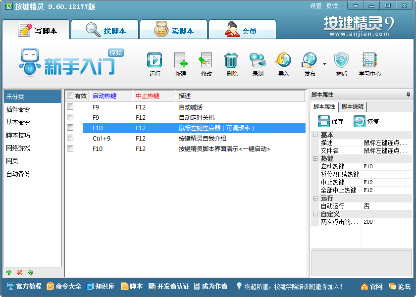Screen dimensions: 416x297
Task: Enable checkbox for 鼠标左键连点器 script
Action: [70, 128]
